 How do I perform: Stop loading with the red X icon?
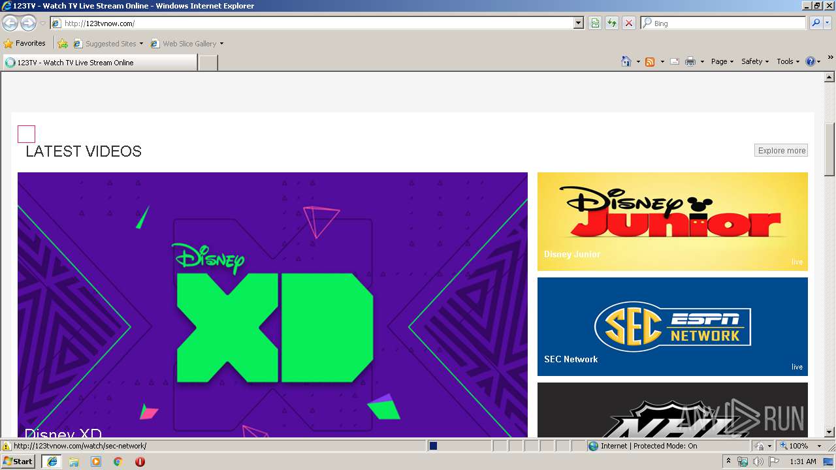pyautogui.click(x=629, y=23)
